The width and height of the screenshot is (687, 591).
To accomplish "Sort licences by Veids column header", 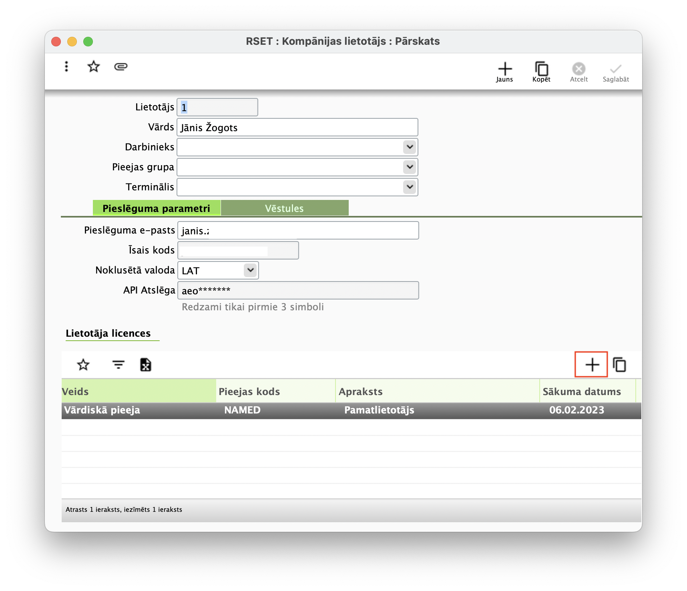I will (138, 391).
